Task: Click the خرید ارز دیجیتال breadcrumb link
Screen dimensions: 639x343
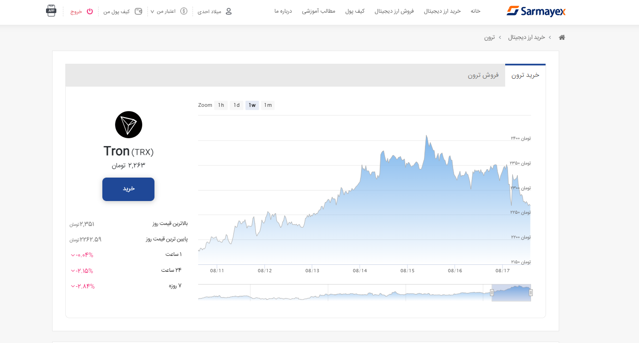Action: (527, 37)
